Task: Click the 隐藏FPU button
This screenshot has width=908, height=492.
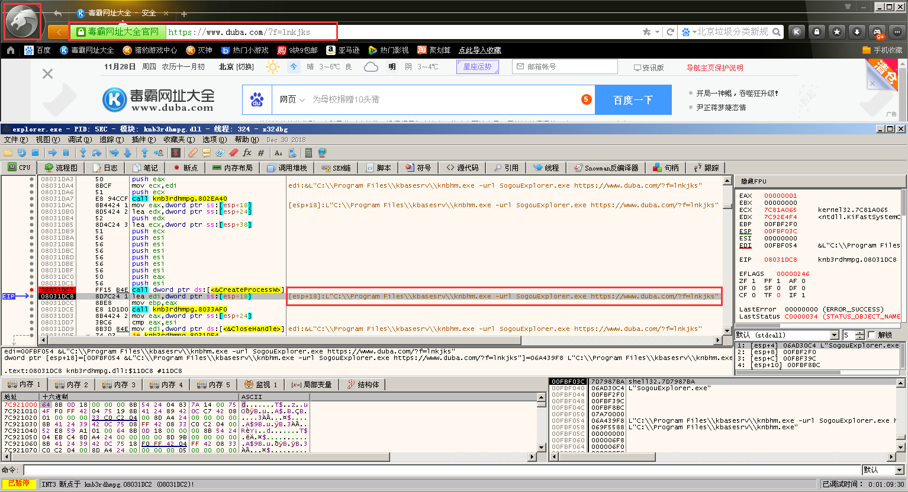Action: 754,181
